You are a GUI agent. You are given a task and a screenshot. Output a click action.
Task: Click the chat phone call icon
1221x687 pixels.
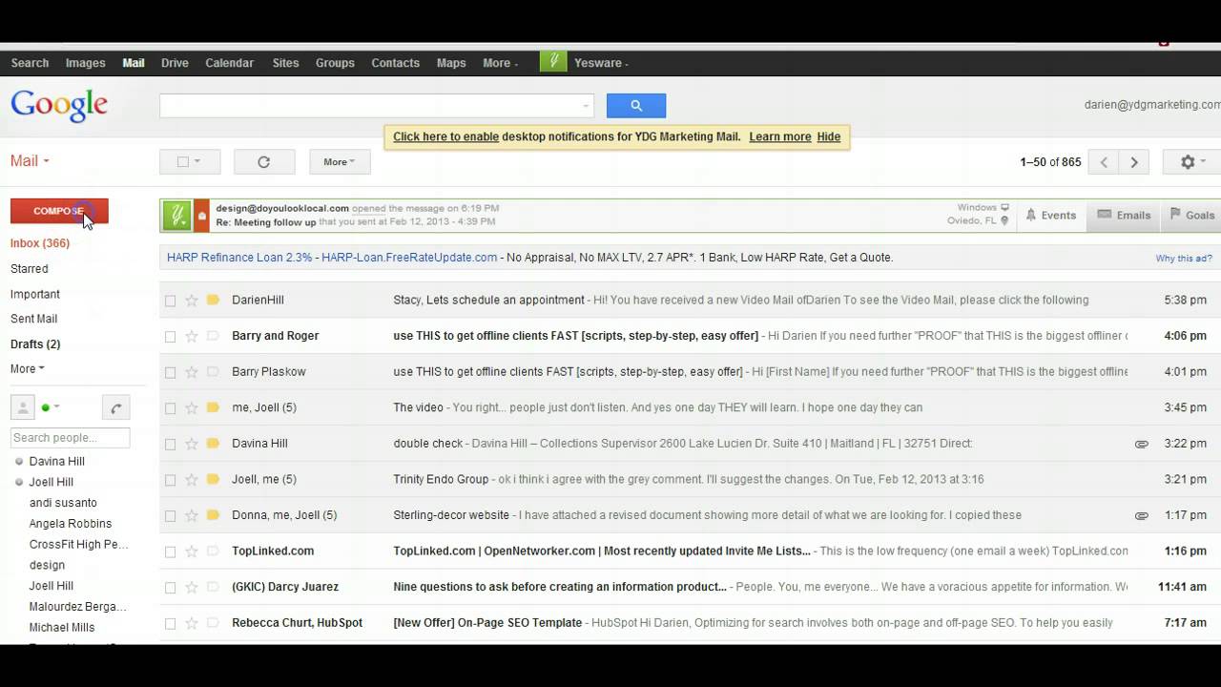point(115,408)
